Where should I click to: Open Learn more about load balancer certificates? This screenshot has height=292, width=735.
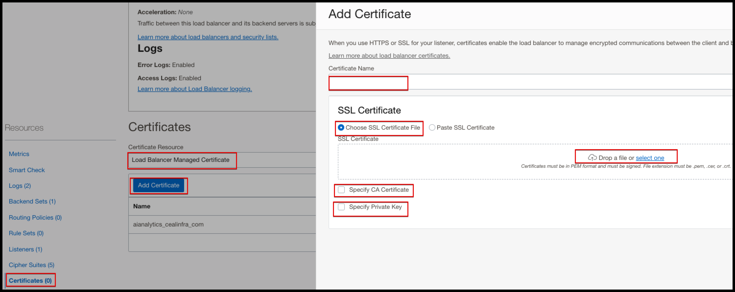point(389,56)
